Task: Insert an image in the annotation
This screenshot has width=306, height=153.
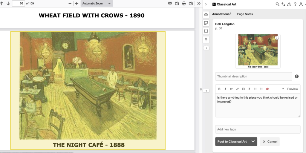Action: [243, 89]
